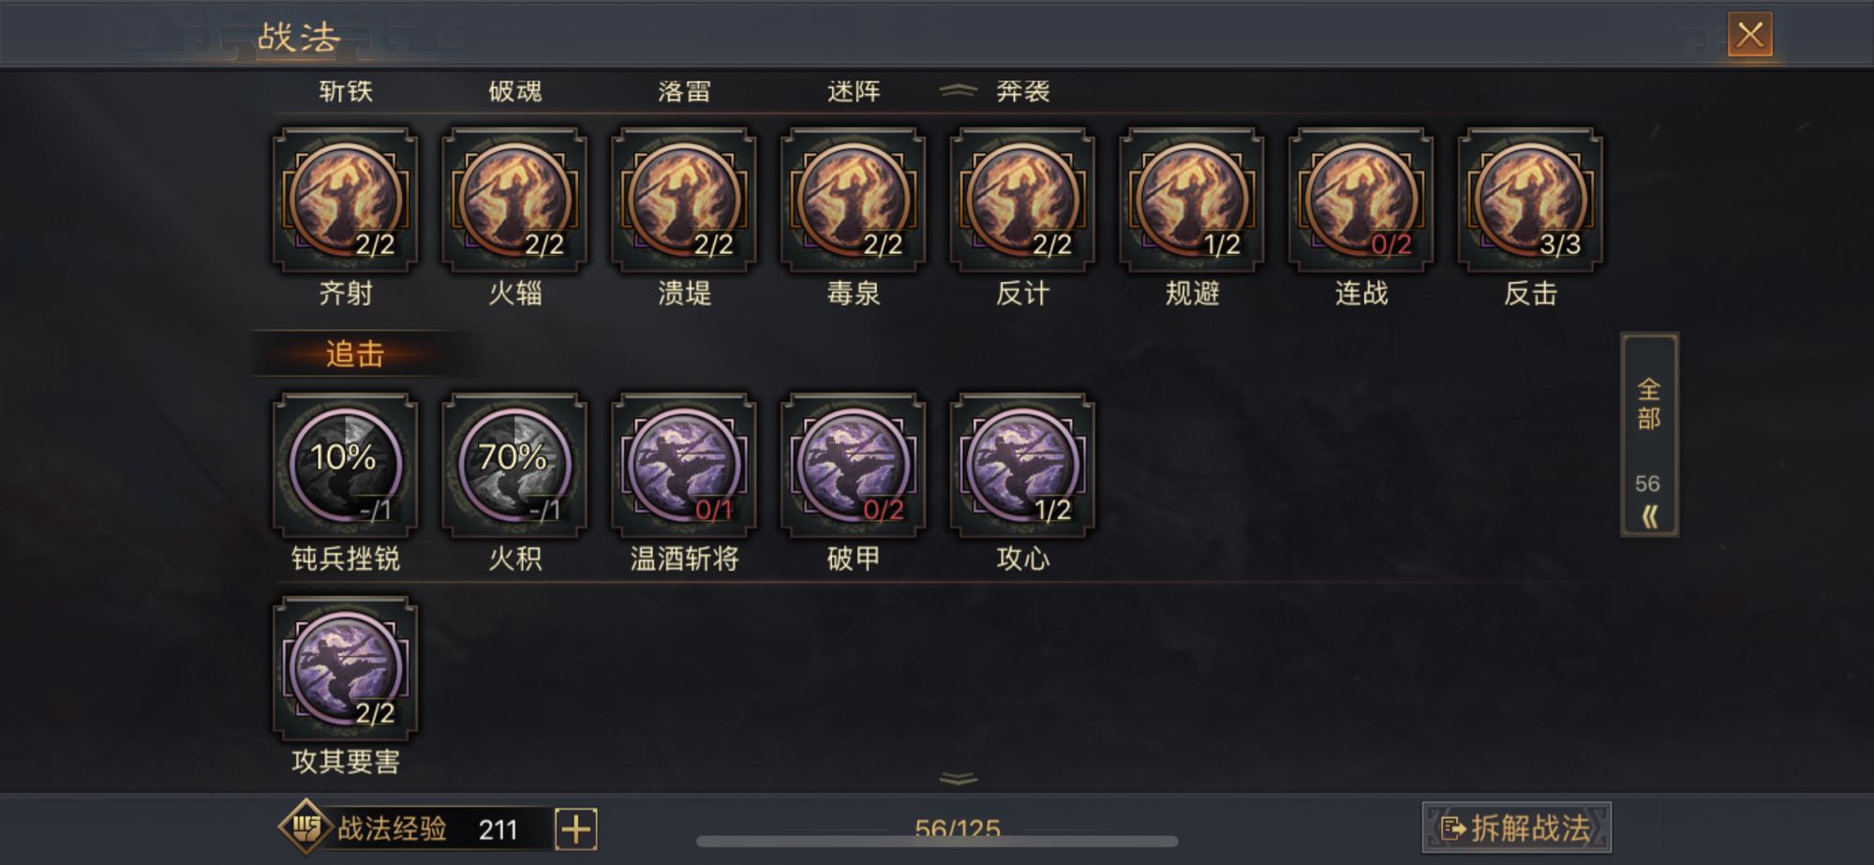The width and height of the screenshot is (1874, 865).
Task: Select the 破甲 pursuit tactic
Action: click(x=853, y=466)
